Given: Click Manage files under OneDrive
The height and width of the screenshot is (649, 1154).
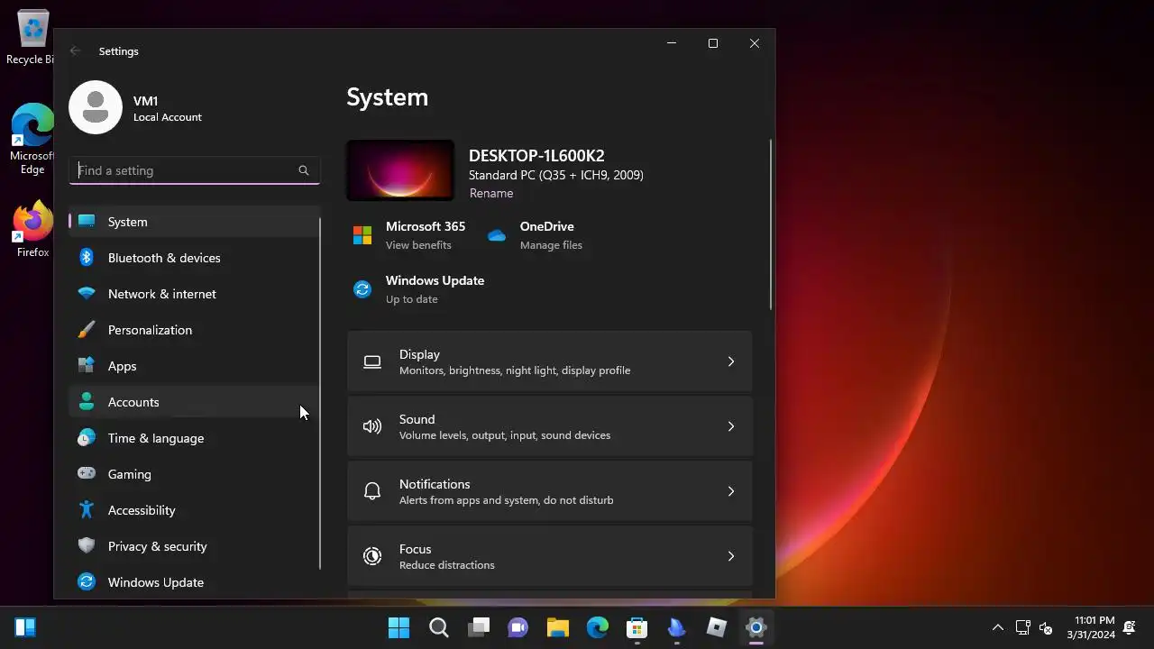Looking at the screenshot, I should click(x=551, y=245).
